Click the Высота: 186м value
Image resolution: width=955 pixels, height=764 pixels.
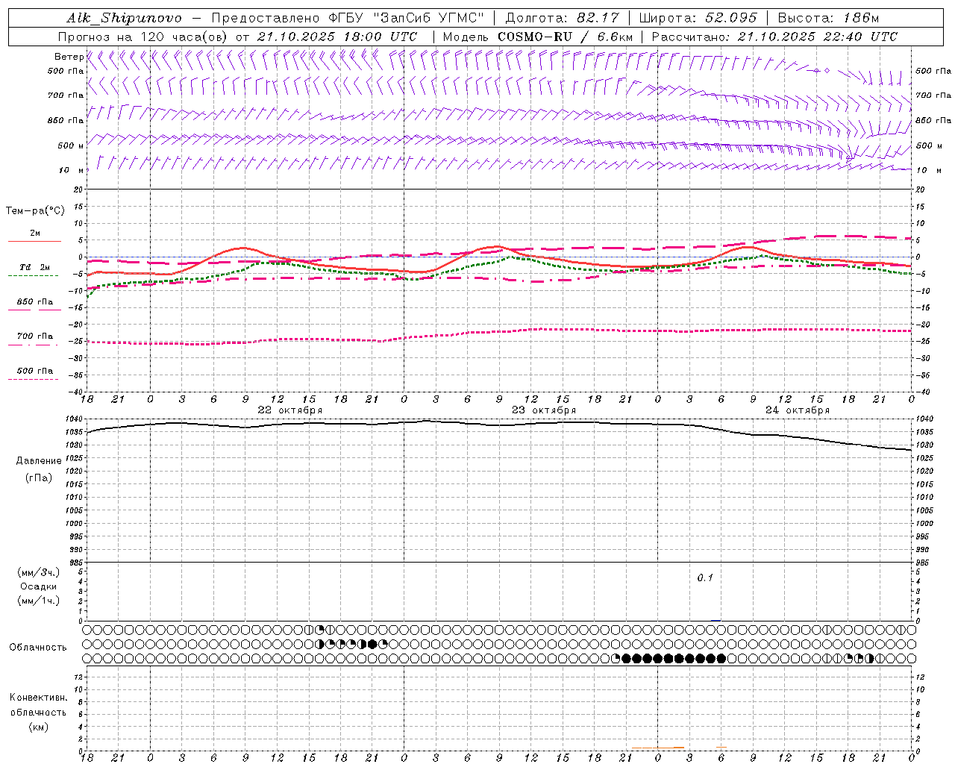[x=828, y=18]
